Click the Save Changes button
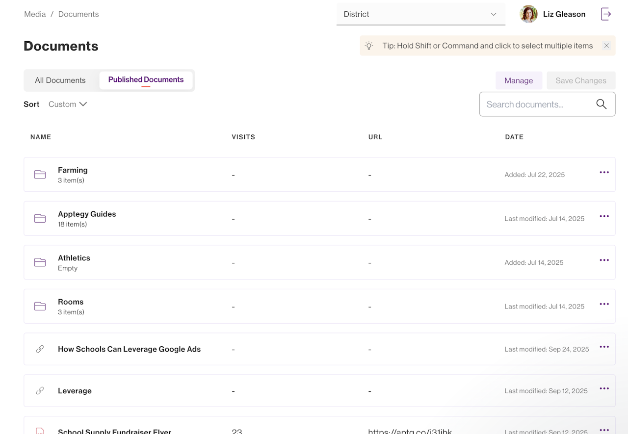628x434 pixels. pos(581,81)
